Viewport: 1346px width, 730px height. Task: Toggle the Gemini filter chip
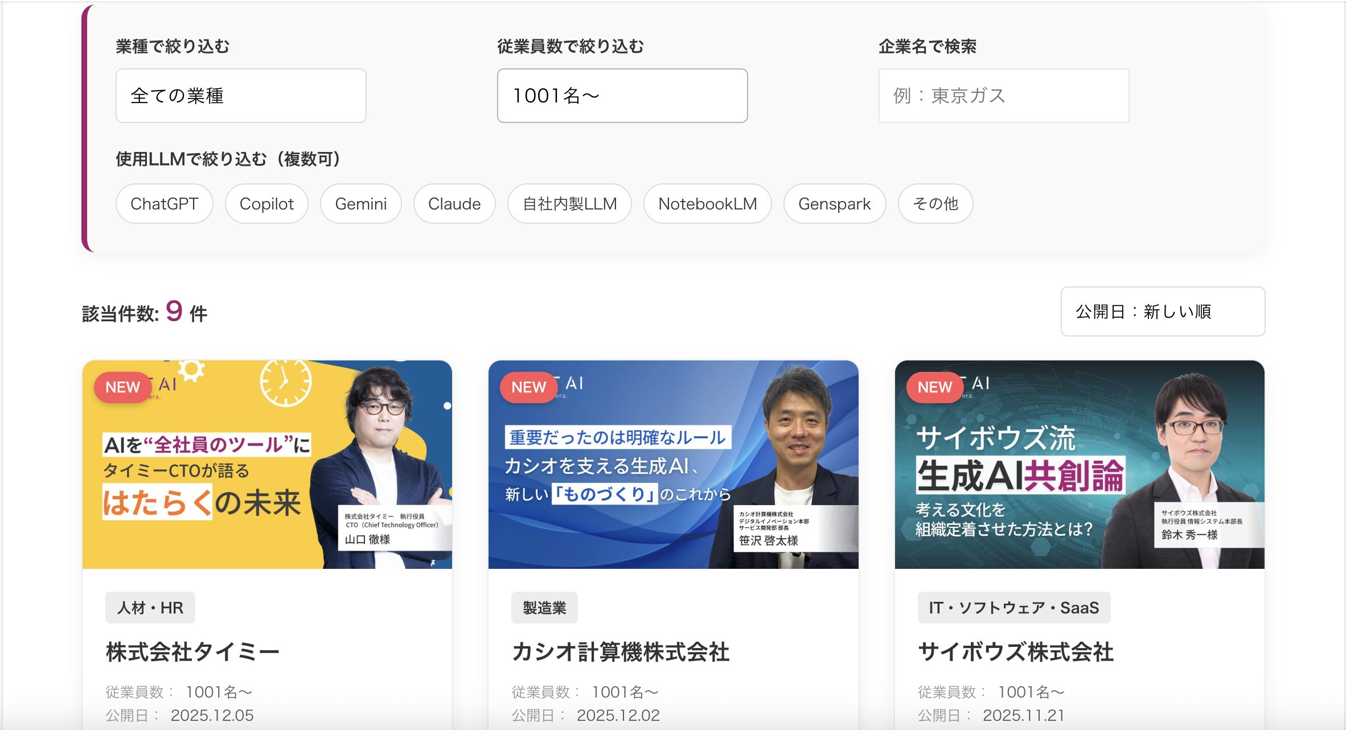point(361,204)
